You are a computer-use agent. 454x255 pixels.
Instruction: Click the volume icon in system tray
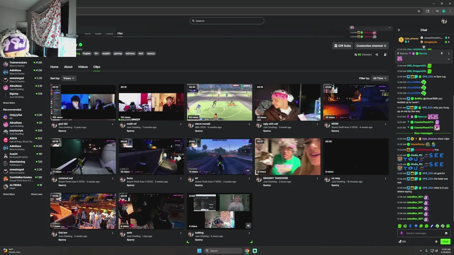click(436, 251)
